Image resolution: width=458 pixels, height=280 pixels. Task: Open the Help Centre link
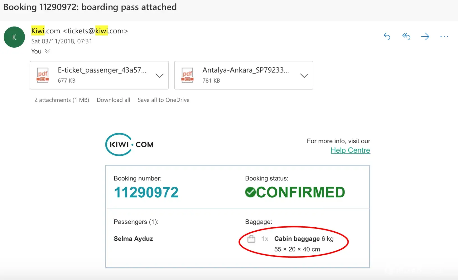coord(350,150)
